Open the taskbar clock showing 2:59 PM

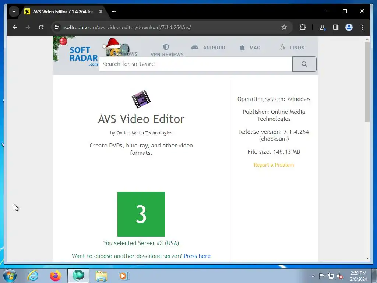tap(358, 276)
